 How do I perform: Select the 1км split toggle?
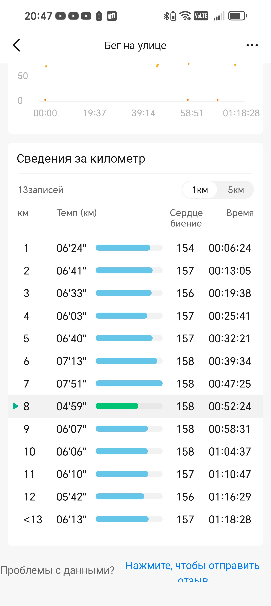click(200, 190)
